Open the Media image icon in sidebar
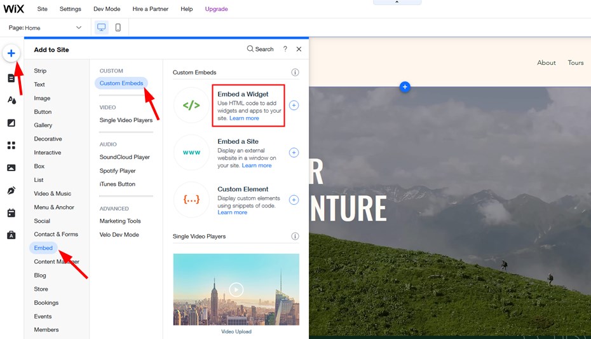The height and width of the screenshot is (339, 591). pyautogui.click(x=11, y=168)
